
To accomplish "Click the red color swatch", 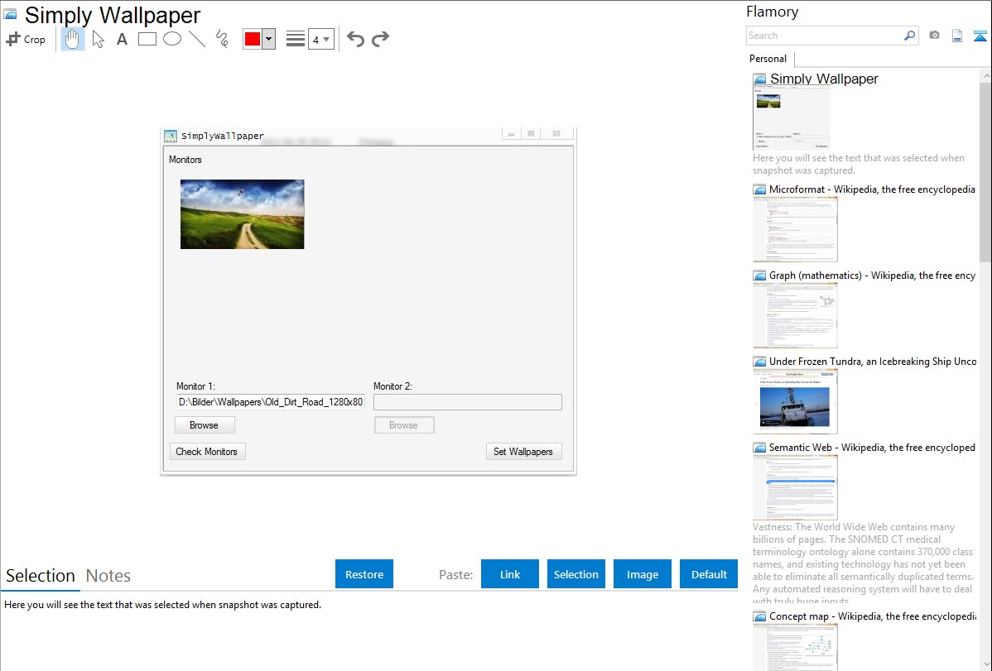I will click(x=253, y=39).
